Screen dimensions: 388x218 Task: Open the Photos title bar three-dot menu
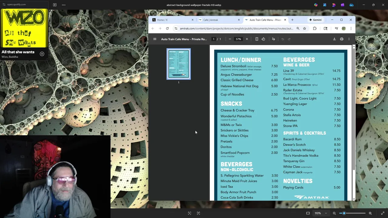point(64,5)
